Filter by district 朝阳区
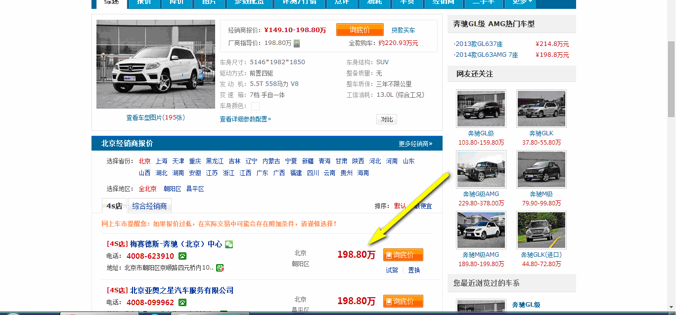Viewport: 676px width, 315px height. coord(173,189)
